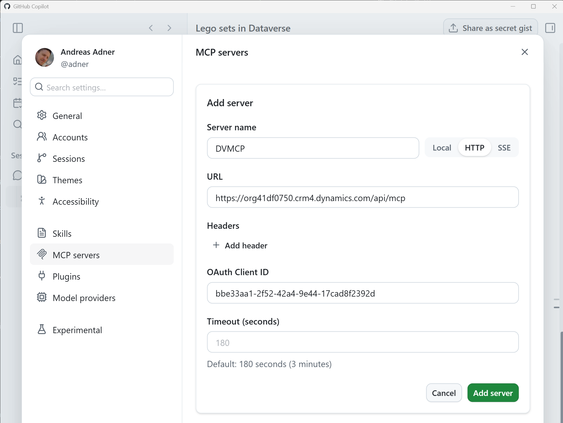Select Local server type
This screenshot has height=423, width=563.
pyautogui.click(x=442, y=148)
